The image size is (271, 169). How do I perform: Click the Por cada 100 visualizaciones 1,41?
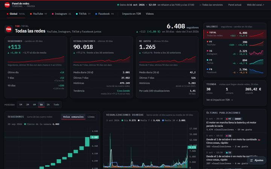193,91
